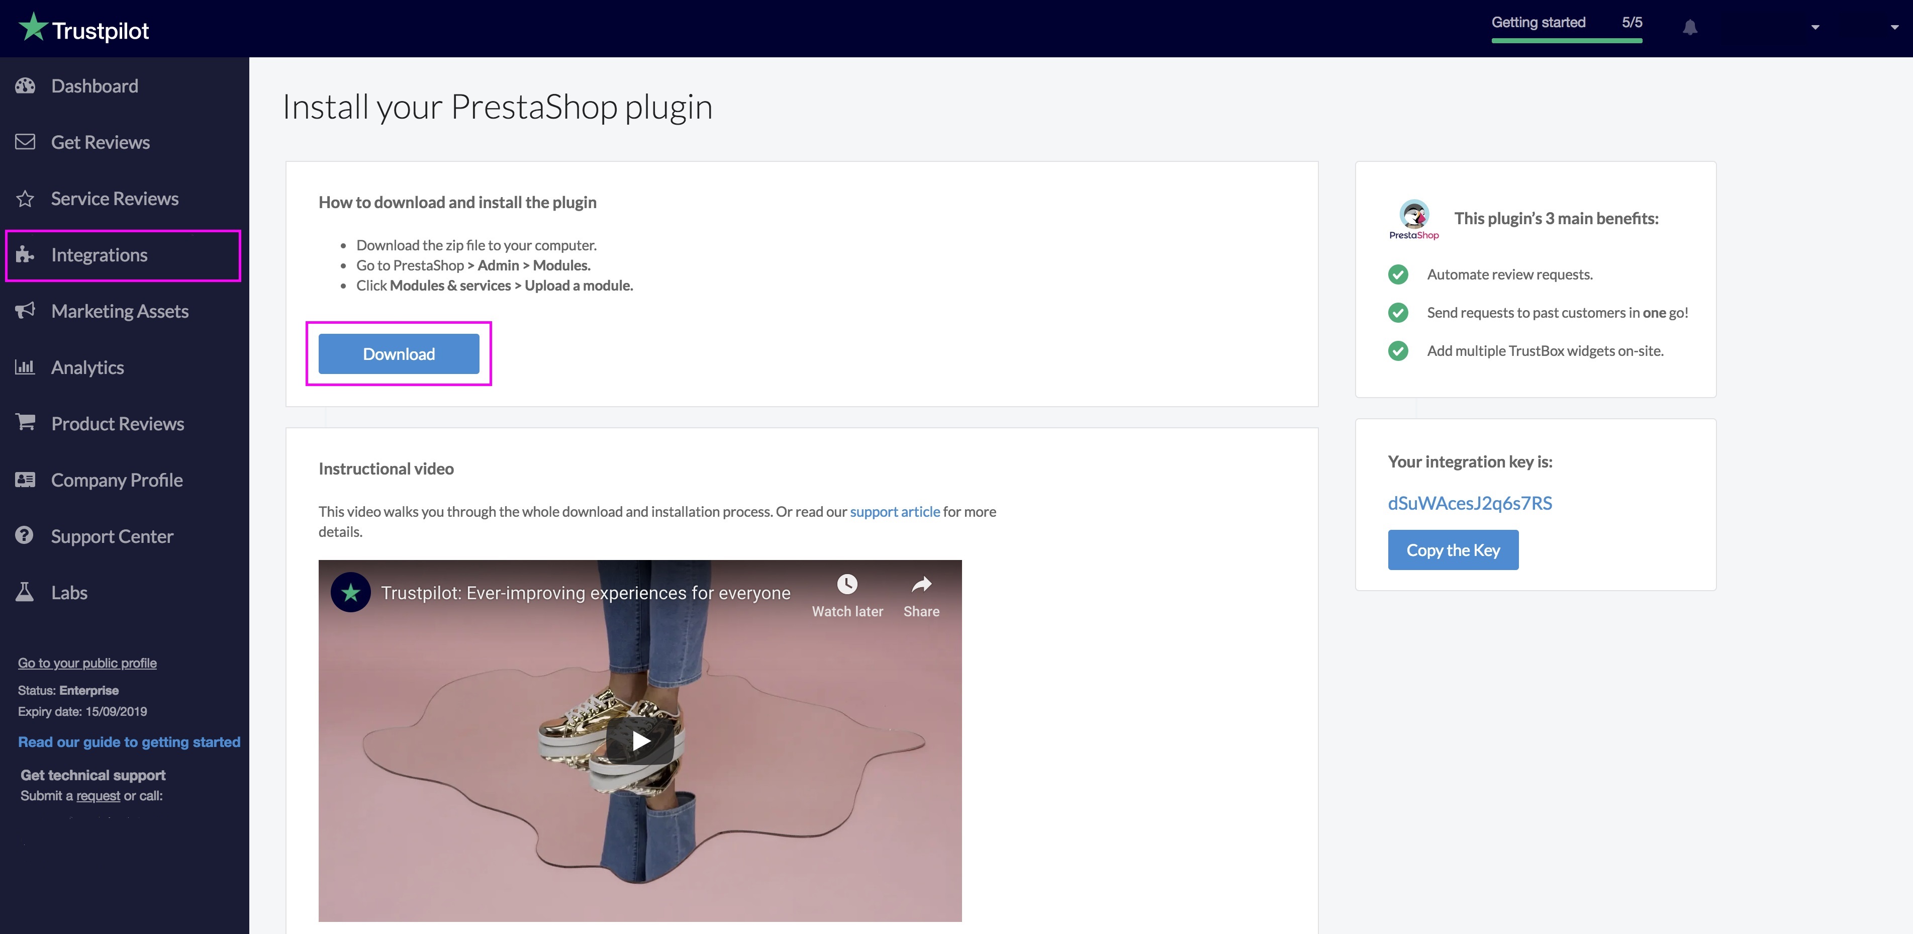Click the video Watch later clock icon
Image resolution: width=1913 pixels, height=934 pixels.
(x=847, y=584)
